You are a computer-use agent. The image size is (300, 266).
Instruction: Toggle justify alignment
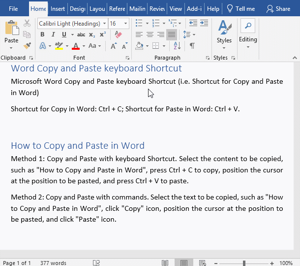tap(172, 34)
